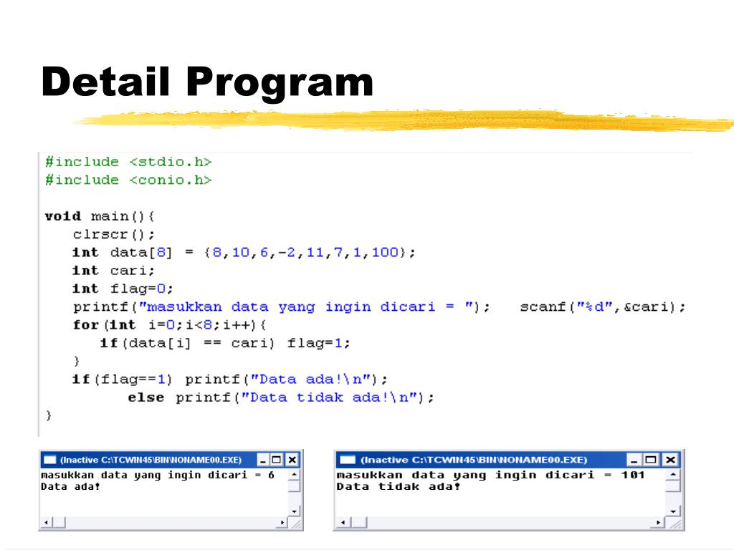Screen dimensions: 734x550
Task: Click system menu icon of right console window
Action: point(348,460)
